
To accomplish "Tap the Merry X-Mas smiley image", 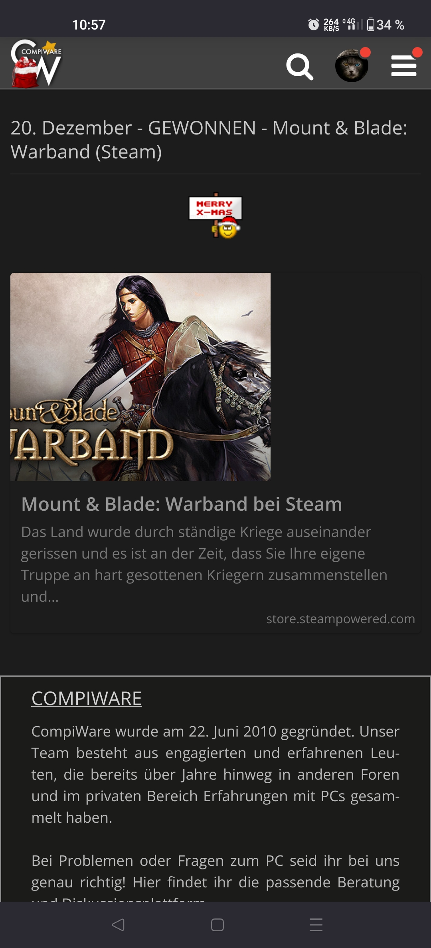I will click(x=215, y=216).
